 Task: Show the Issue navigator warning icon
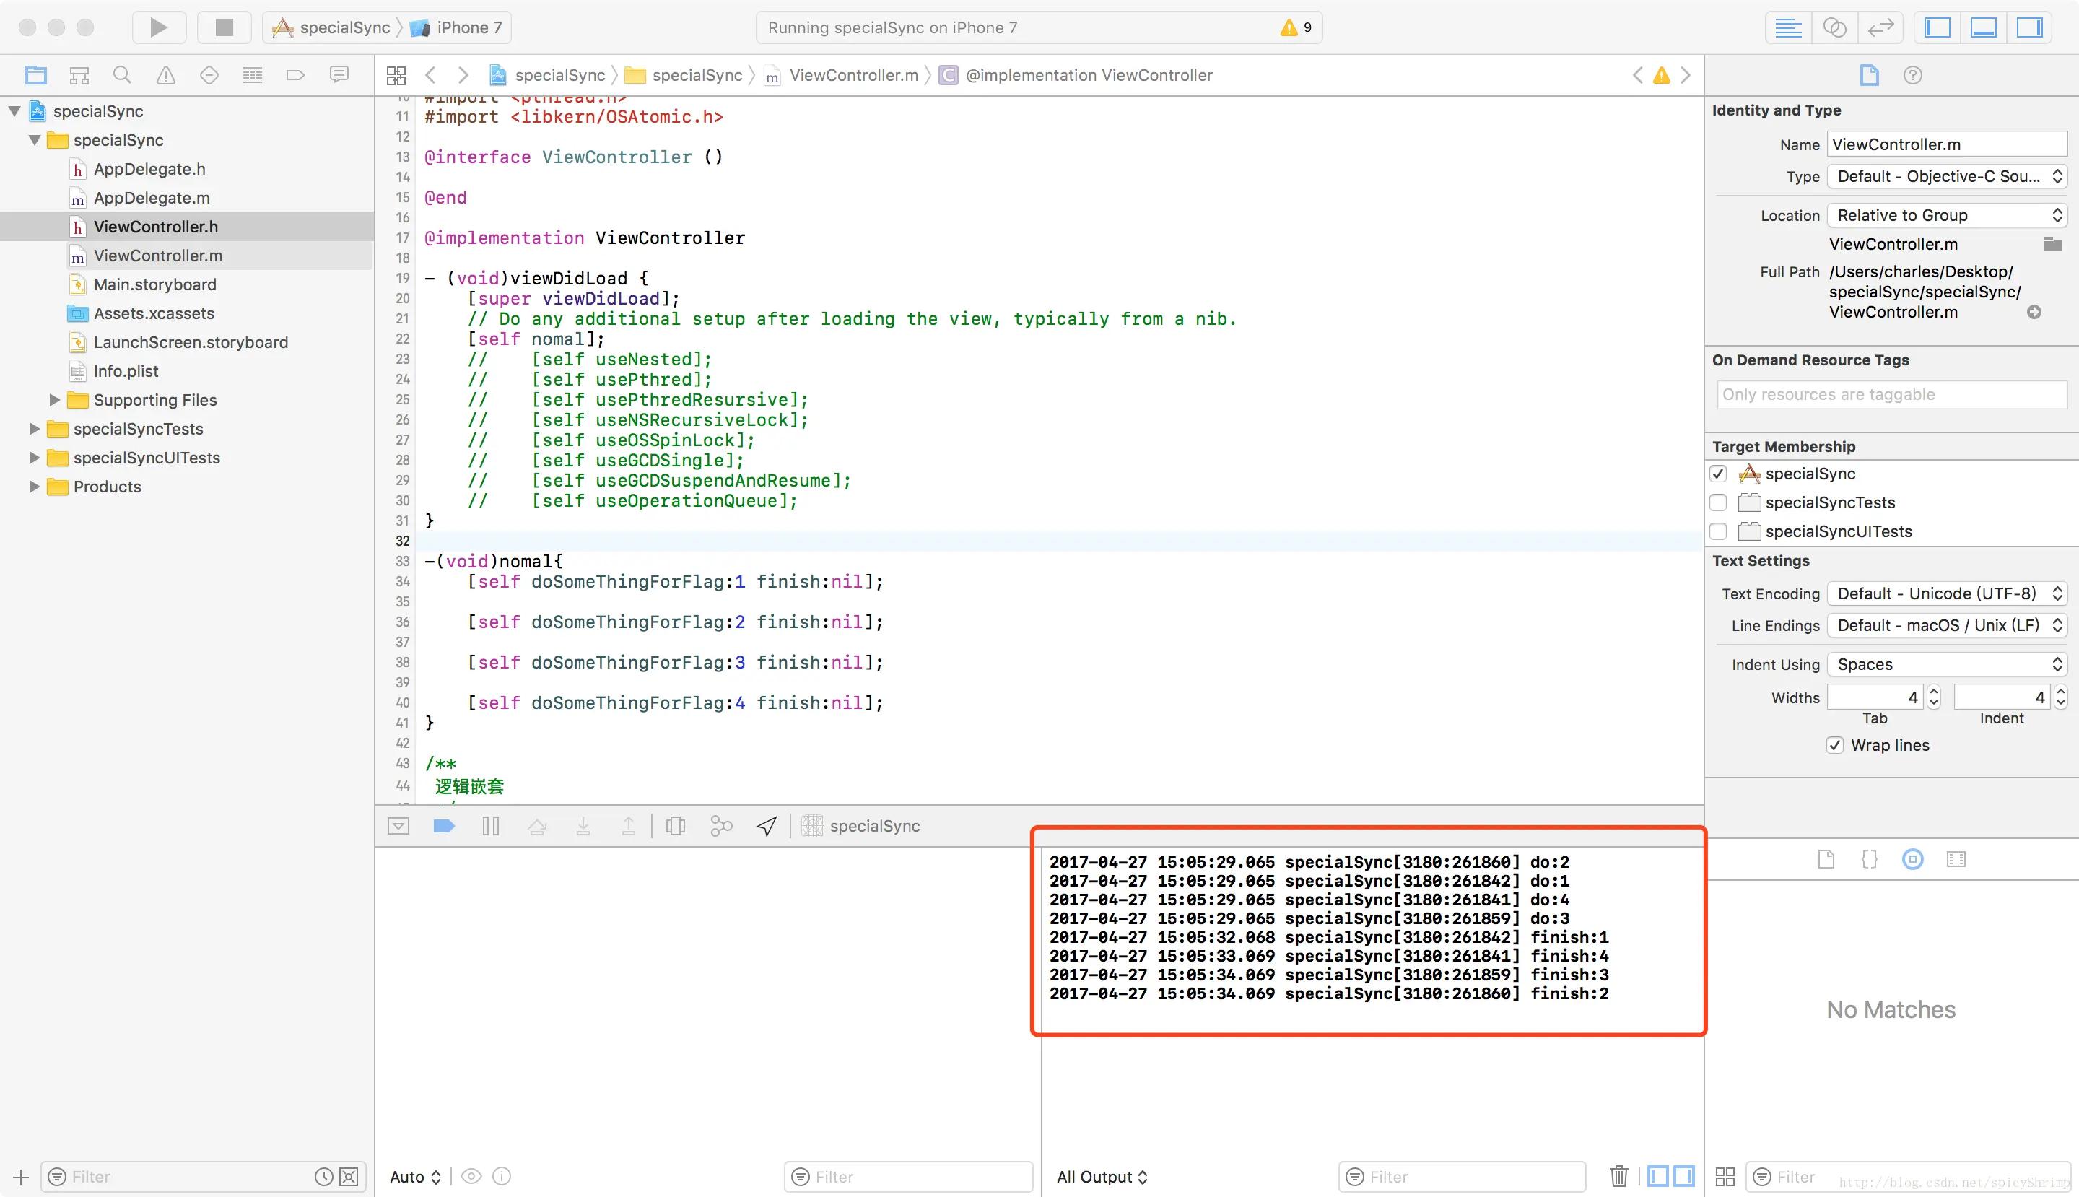click(165, 76)
